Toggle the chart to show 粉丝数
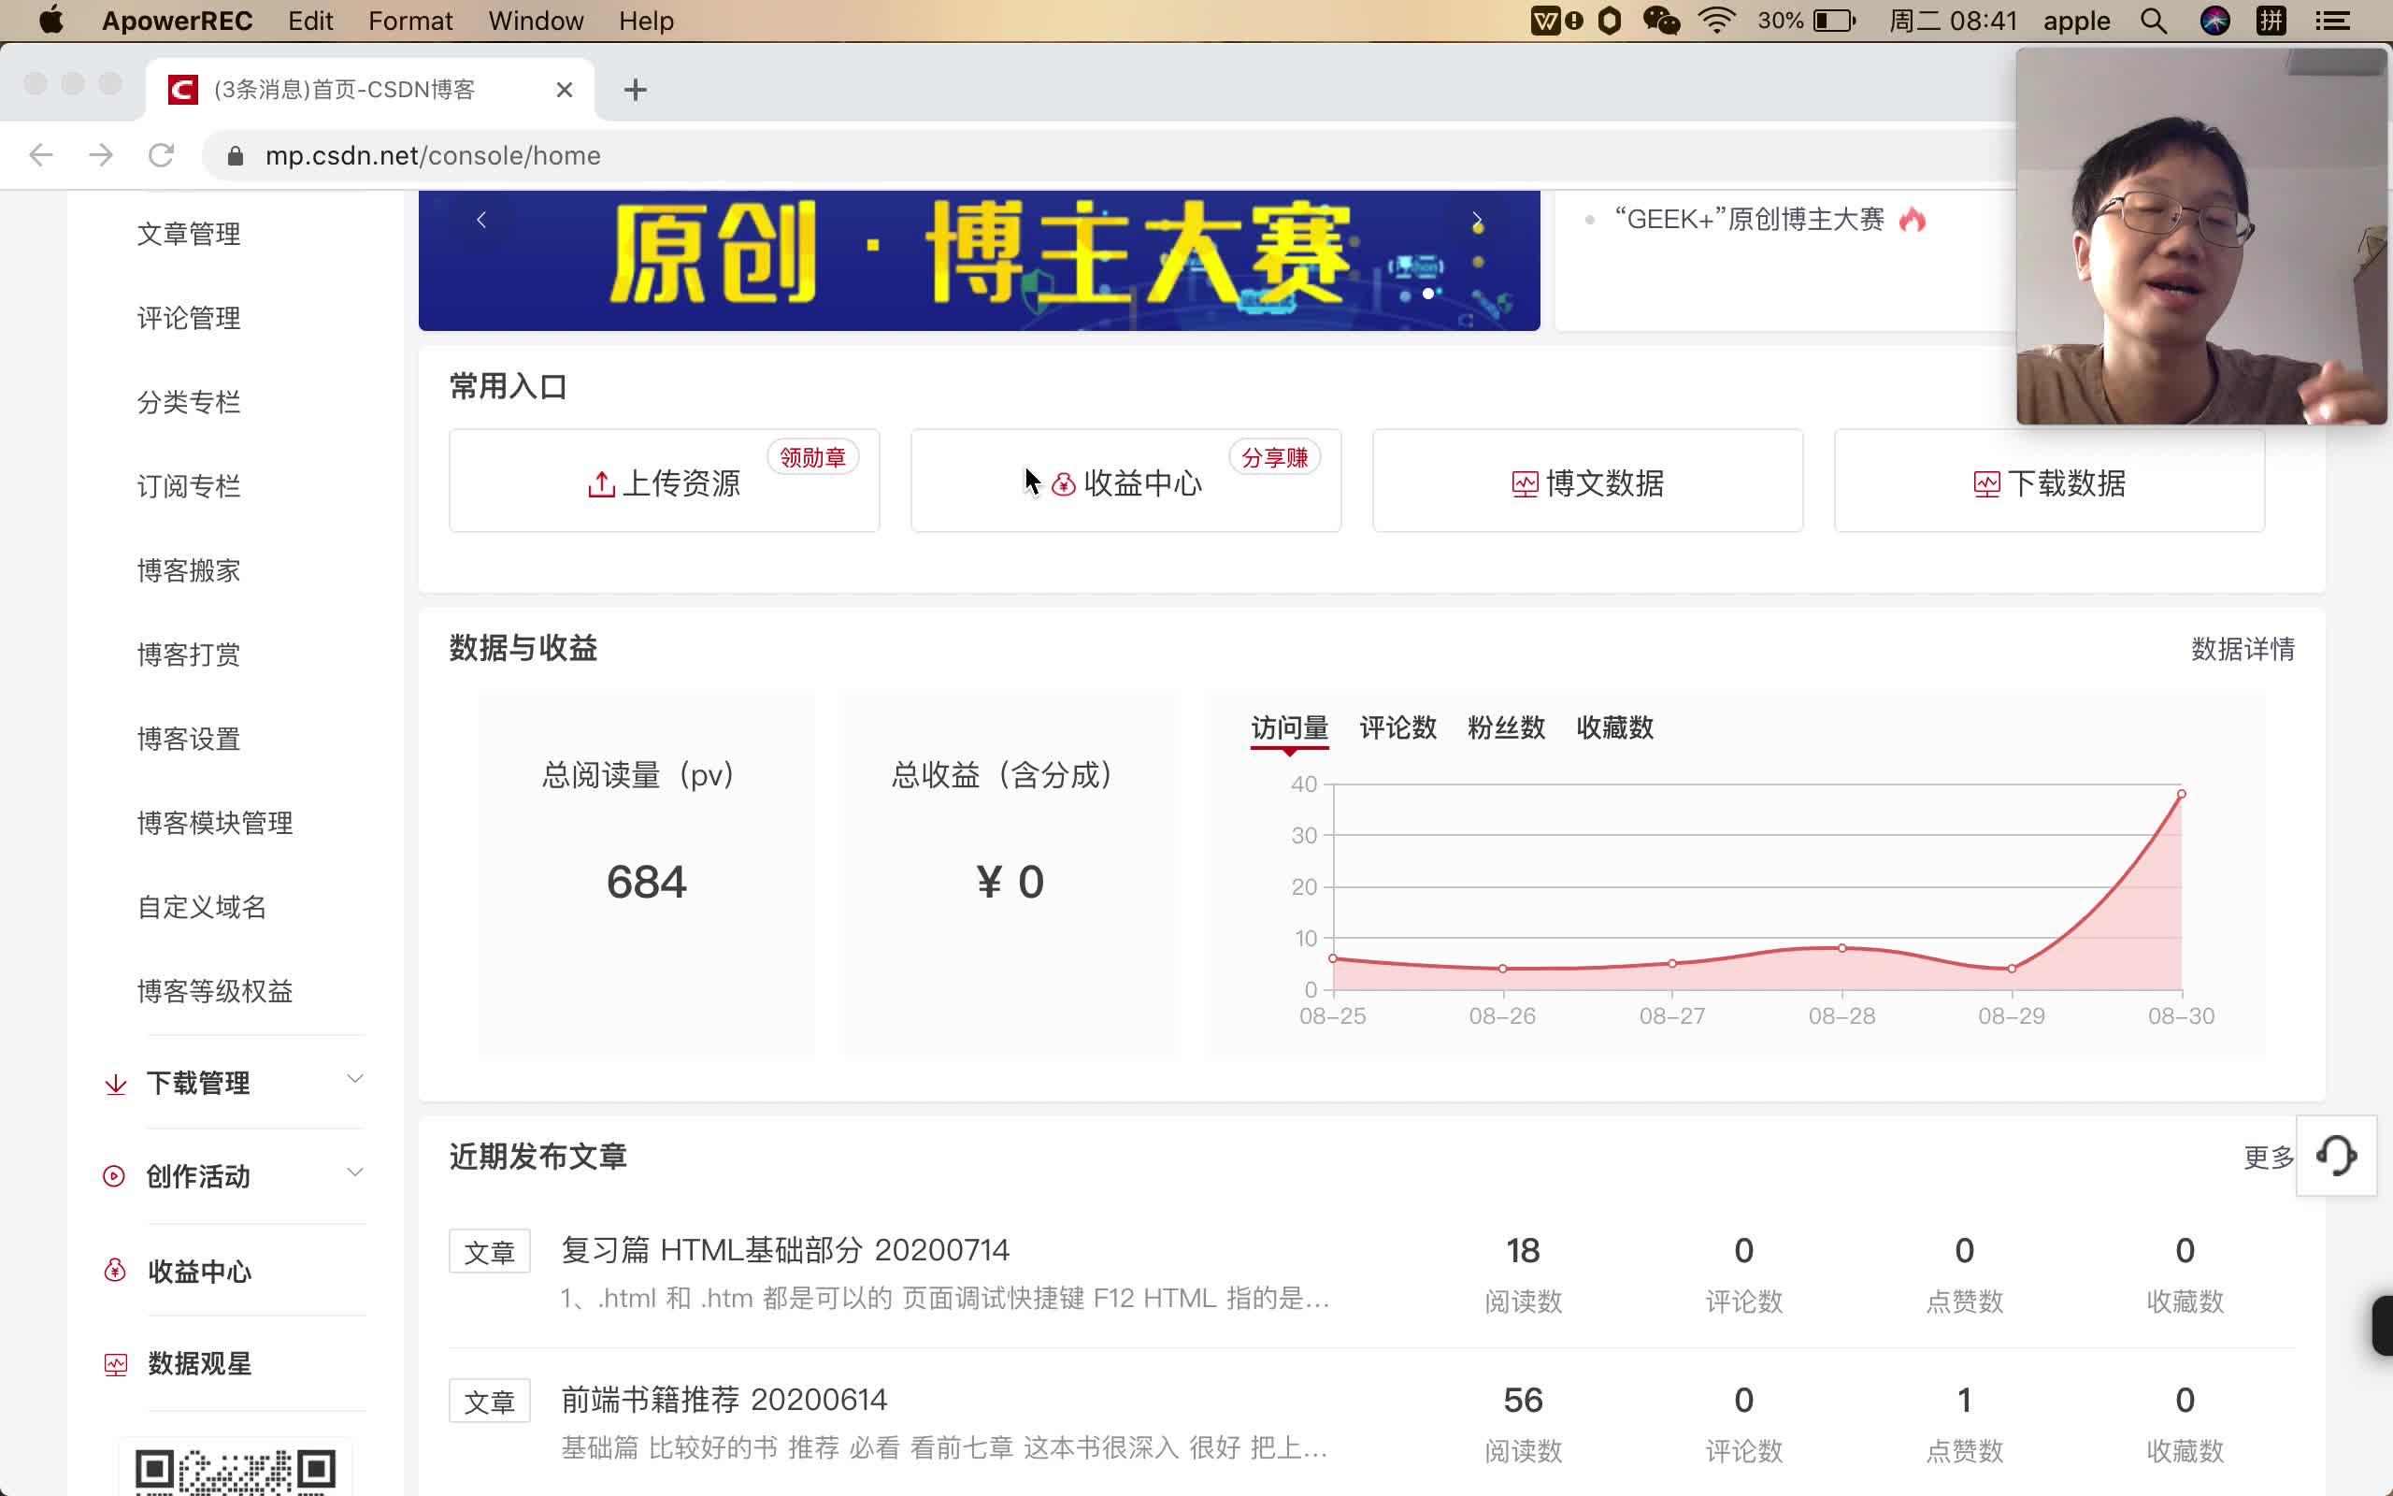2393x1496 pixels. coord(1504,728)
